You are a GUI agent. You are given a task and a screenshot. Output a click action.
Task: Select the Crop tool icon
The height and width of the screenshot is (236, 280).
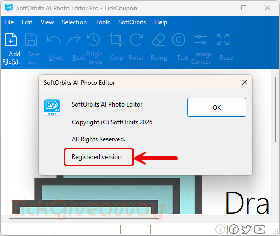tap(116, 40)
